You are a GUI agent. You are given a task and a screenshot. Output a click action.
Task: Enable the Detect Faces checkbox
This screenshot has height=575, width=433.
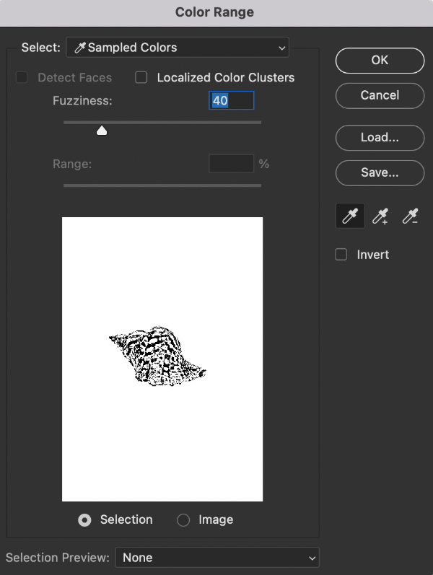(x=22, y=77)
